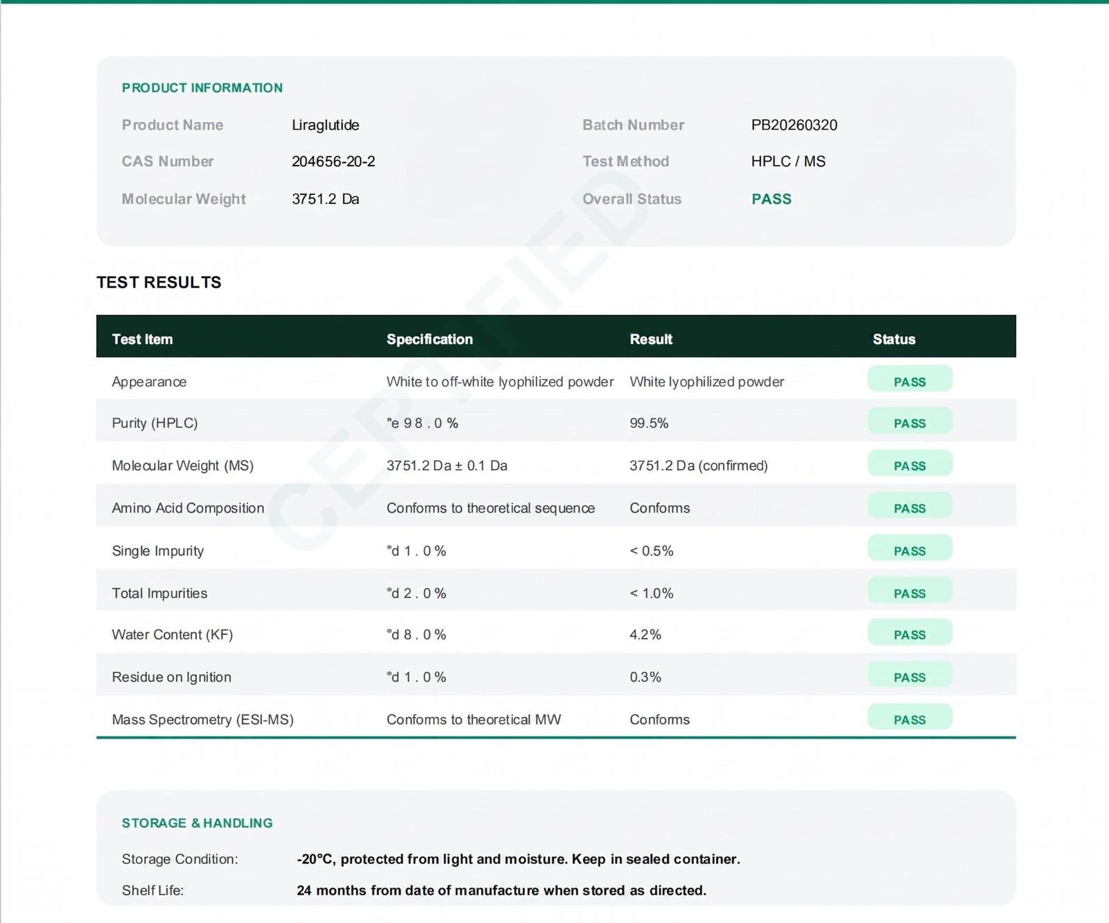The image size is (1109, 923).
Task: Select the Amino Acid Composition row label
Action: click(188, 508)
